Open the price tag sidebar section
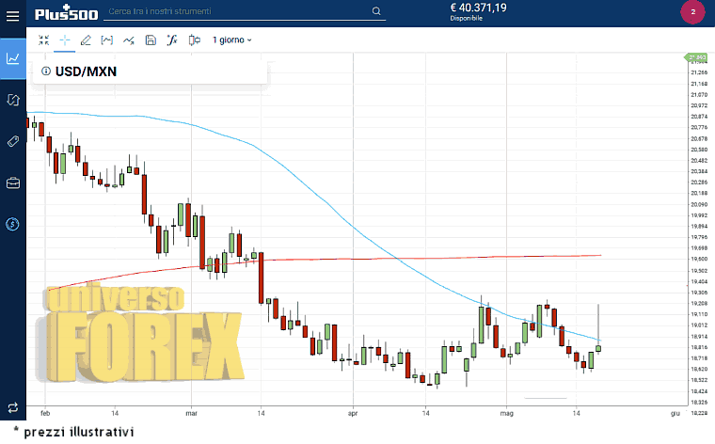This screenshot has width=715, height=444. pos(13,141)
